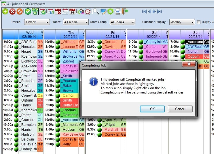This screenshot has width=214, height=154.
Task: Toggle the Display checkbox beside Calendar Display
Action: tap(198, 22)
